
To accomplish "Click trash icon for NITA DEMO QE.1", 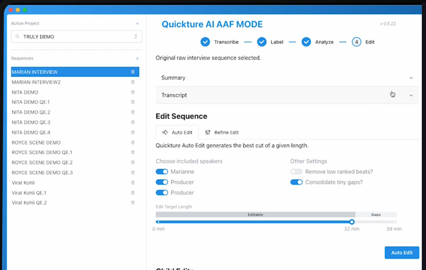I will tap(133, 102).
